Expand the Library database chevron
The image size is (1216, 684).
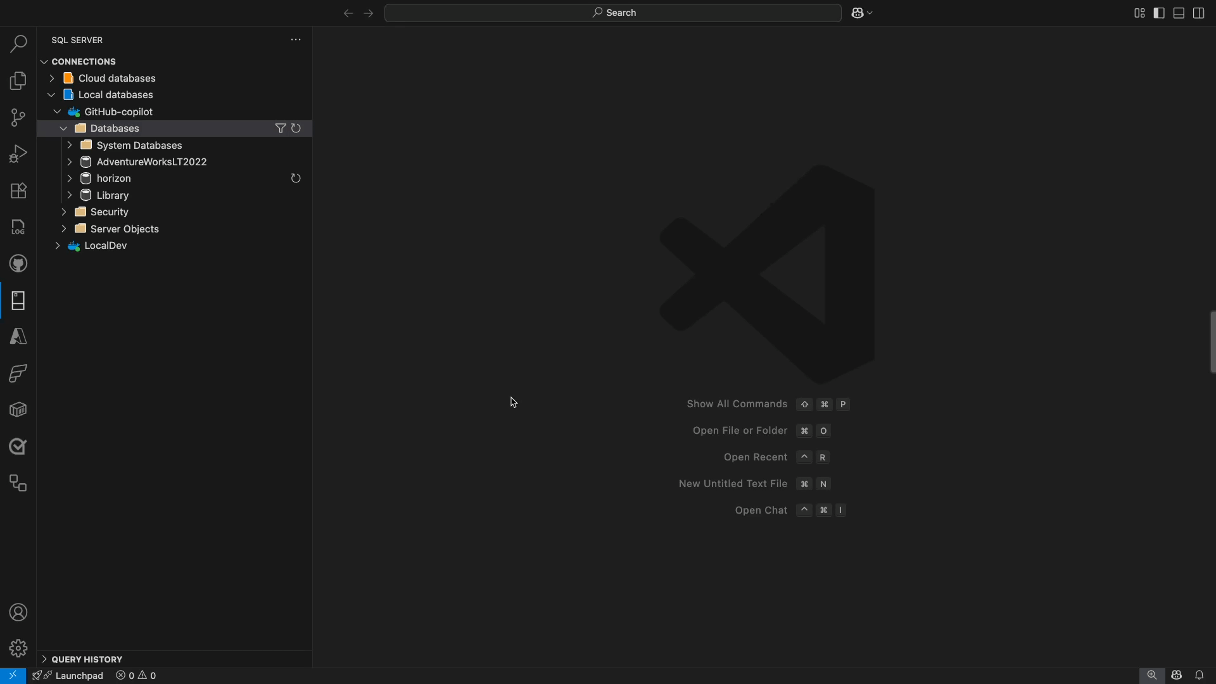[70, 196]
